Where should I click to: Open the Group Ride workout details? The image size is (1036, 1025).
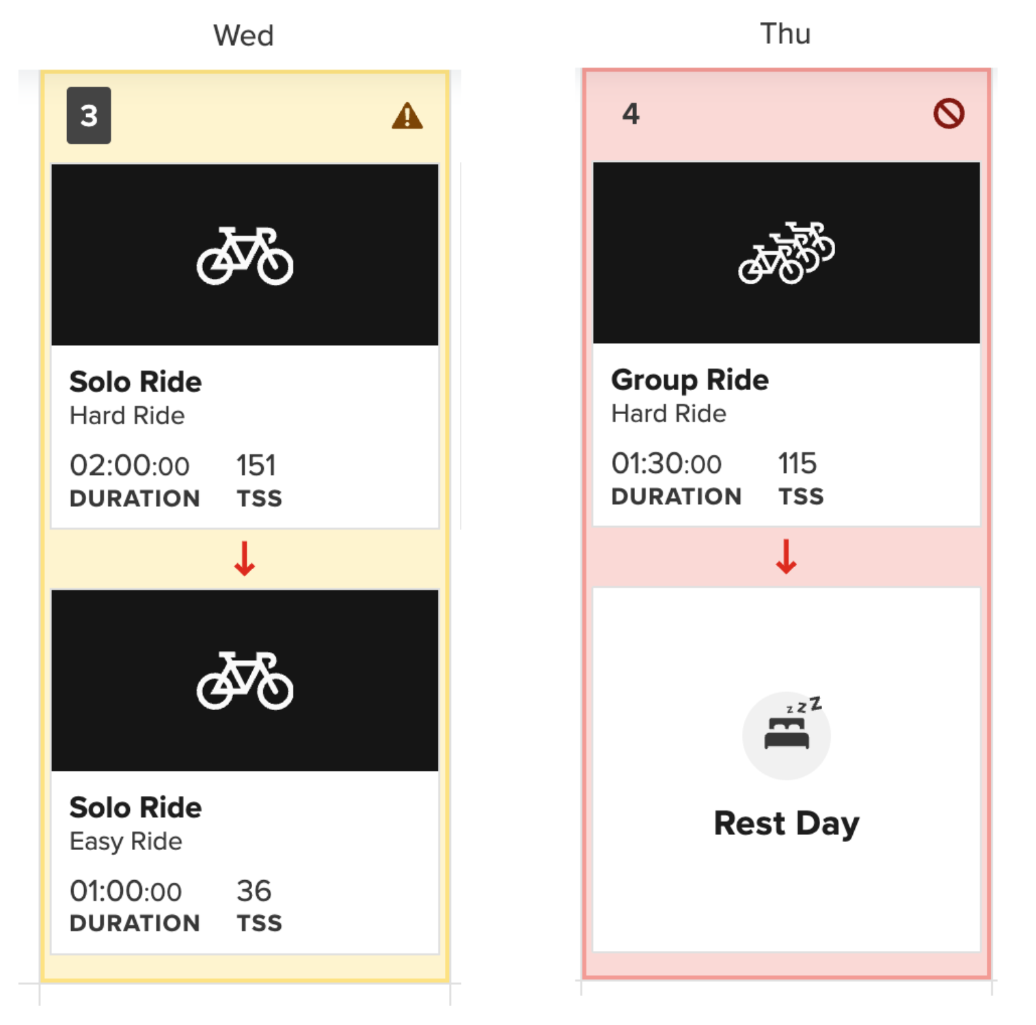click(690, 380)
